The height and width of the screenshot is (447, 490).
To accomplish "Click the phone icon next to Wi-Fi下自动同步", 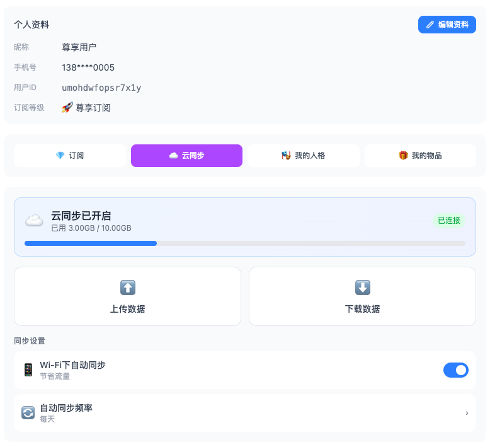I will tap(28, 369).
